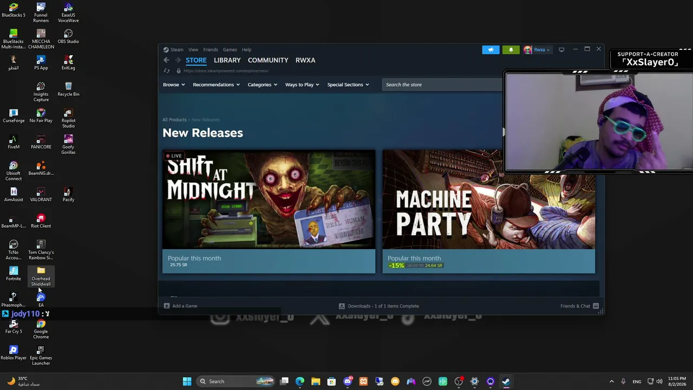Image resolution: width=693 pixels, height=390 pixels.
Task: Launch OBS Studio from the desktop
Action: click(68, 36)
